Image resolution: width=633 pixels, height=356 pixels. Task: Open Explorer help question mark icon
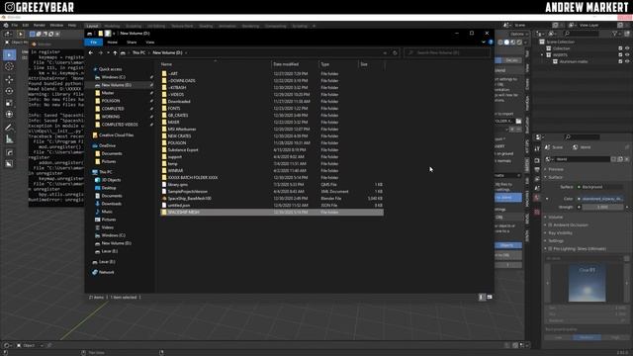point(491,42)
